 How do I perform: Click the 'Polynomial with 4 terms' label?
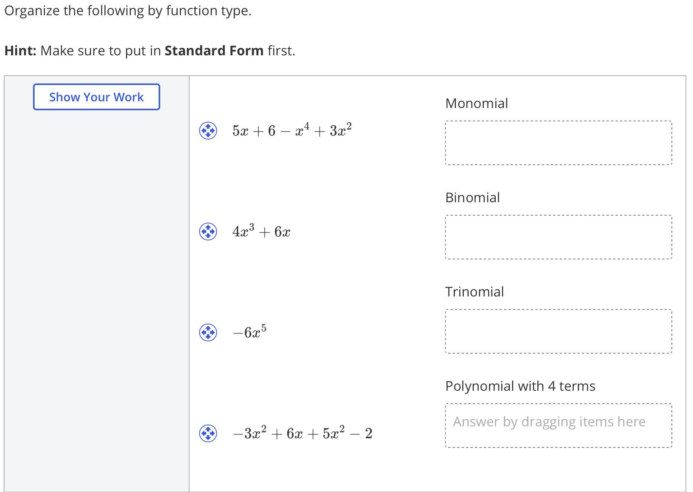[x=520, y=386]
